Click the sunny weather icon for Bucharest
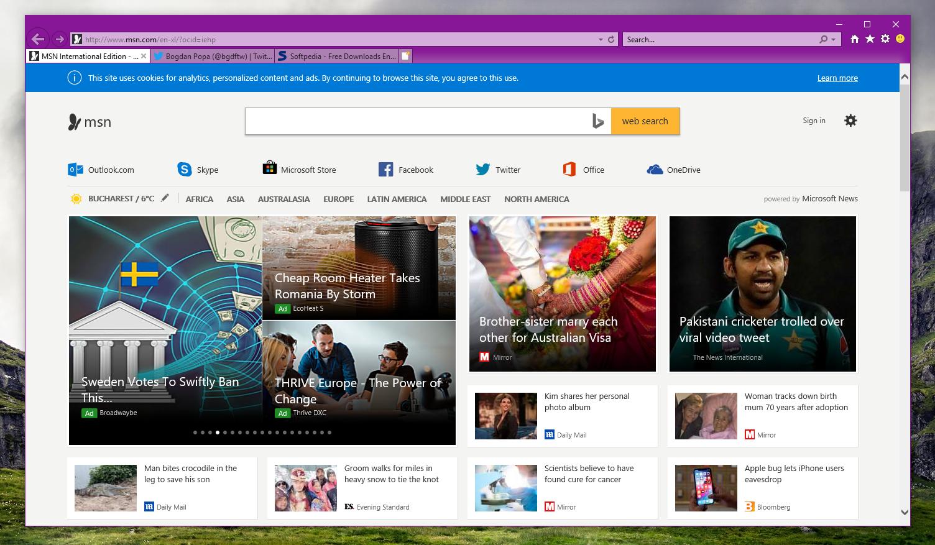Screen dimensions: 935x545 76,199
